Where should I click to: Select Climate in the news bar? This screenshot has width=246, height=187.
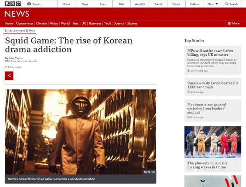click(41, 23)
